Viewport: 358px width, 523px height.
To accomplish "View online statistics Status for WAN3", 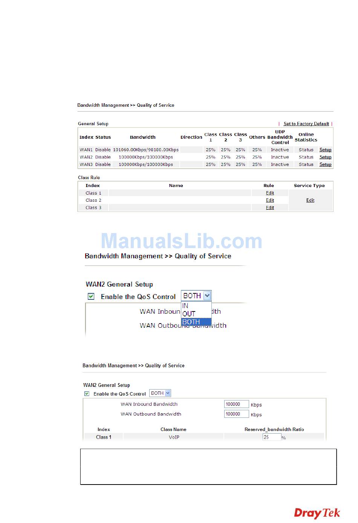I will [x=306, y=164].
